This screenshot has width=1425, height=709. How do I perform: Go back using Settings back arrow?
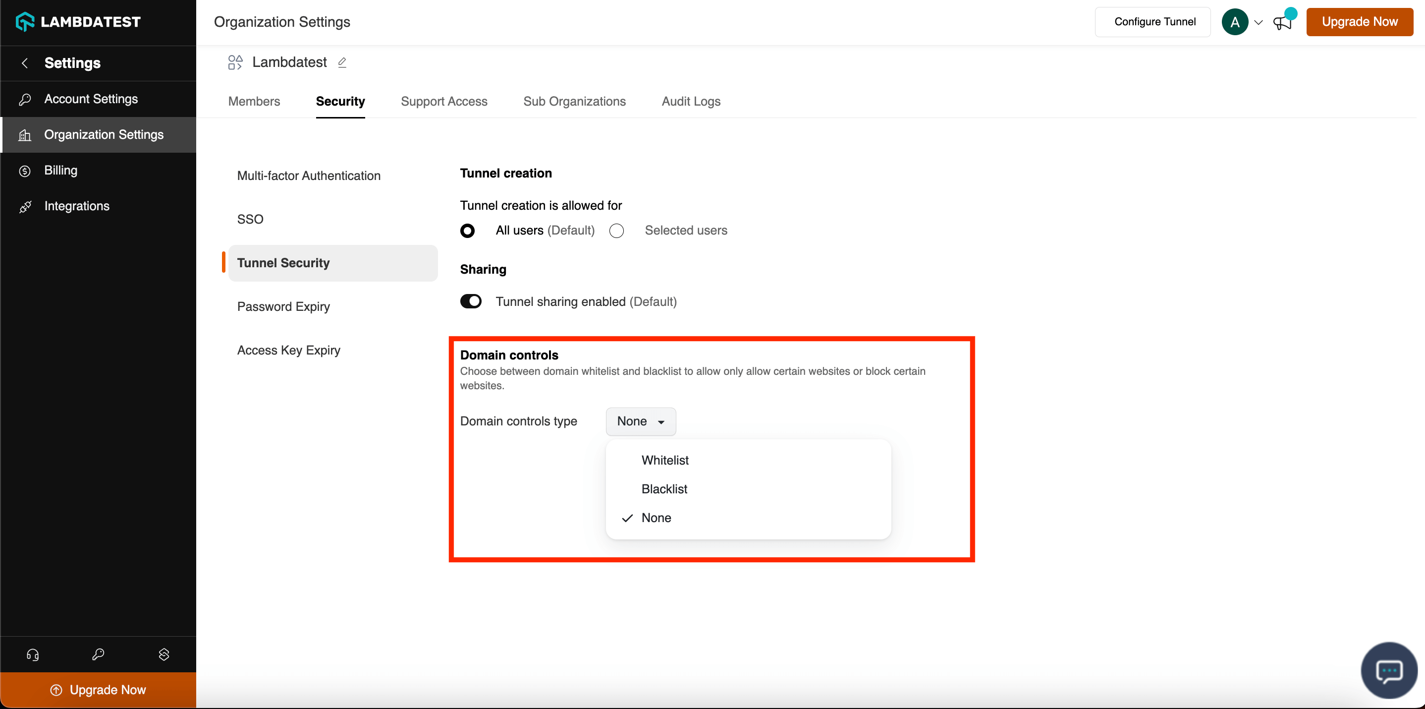(25, 63)
